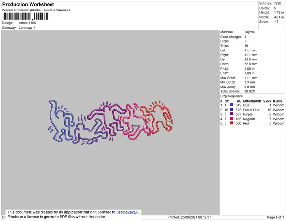Click the Max Stitch value 11.1 mm
Viewport: 286px width, 221px height.
click(x=251, y=78)
